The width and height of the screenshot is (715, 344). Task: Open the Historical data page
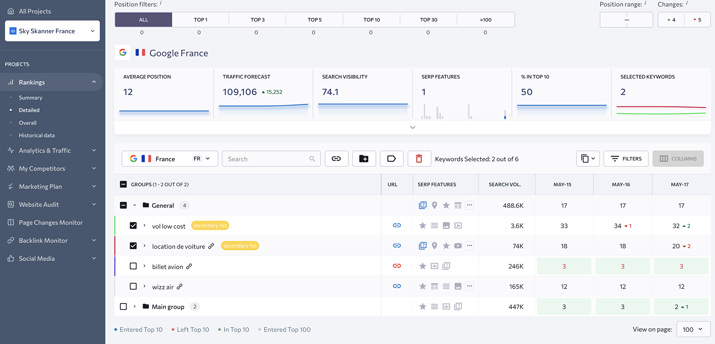(x=37, y=136)
